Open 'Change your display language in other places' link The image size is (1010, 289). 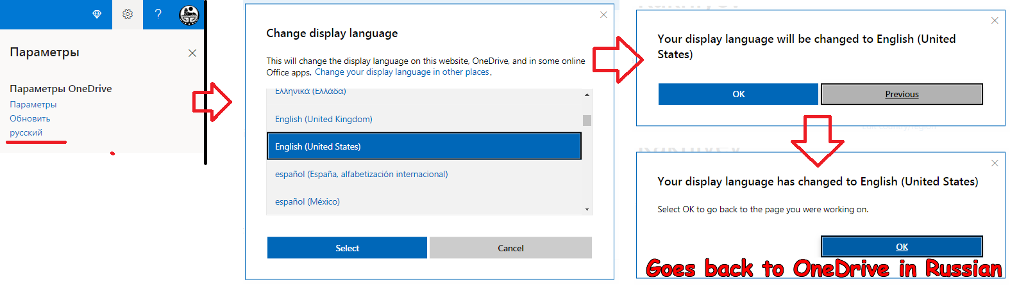[x=402, y=72]
